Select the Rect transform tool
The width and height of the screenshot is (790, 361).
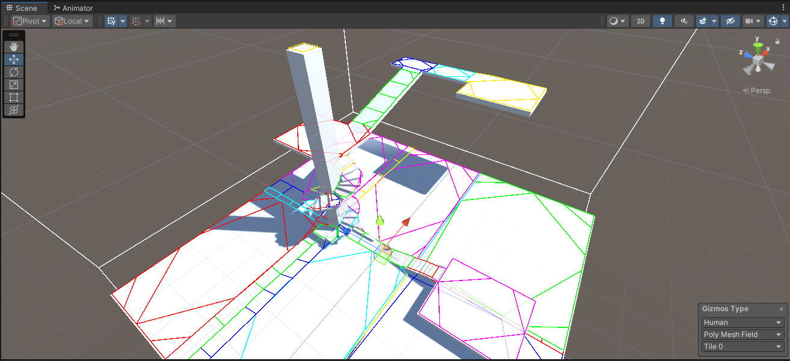click(14, 97)
